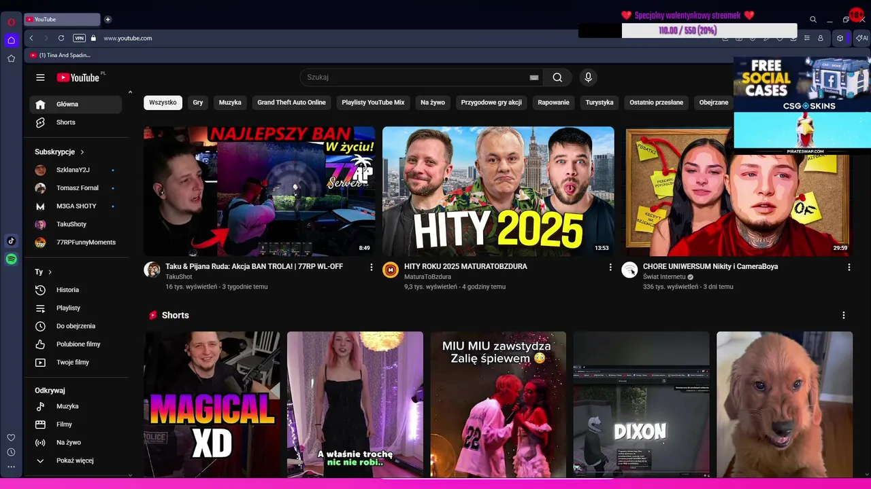Open the Opera profile account icon
This screenshot has width=871, height=489.
click(821, 38)
